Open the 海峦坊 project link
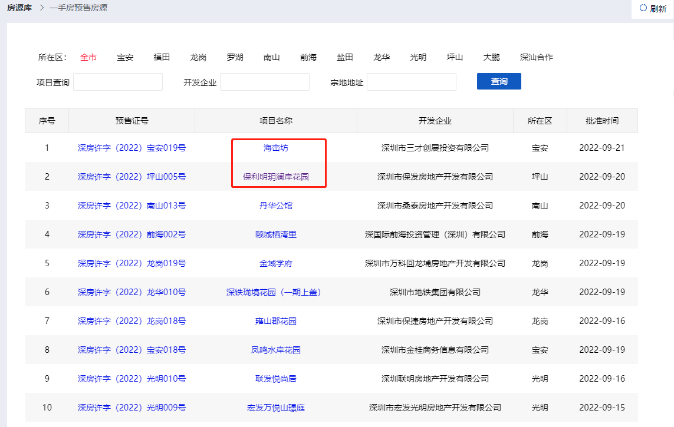Image resolution: width=674 pixels, height=427 pixels. [275, 148]
